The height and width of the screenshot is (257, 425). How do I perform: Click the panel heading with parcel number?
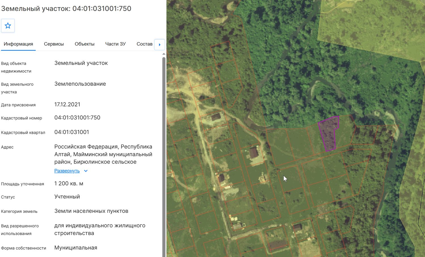(66, 8)
